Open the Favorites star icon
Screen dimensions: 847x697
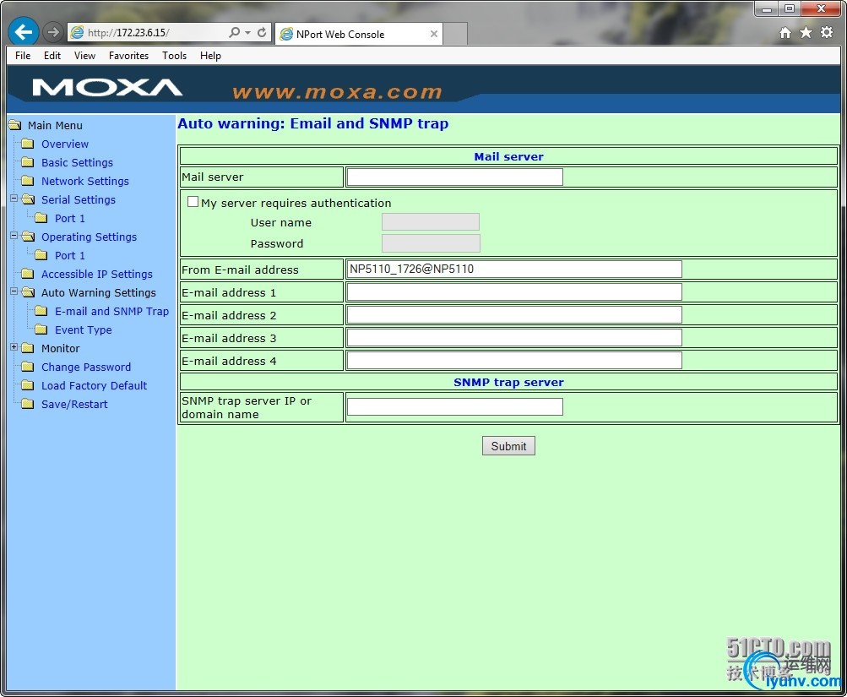806,33
